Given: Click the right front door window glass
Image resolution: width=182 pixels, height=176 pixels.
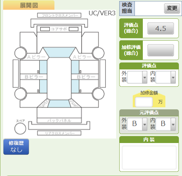Looking at the screenshot, I should tap(75, 67).
